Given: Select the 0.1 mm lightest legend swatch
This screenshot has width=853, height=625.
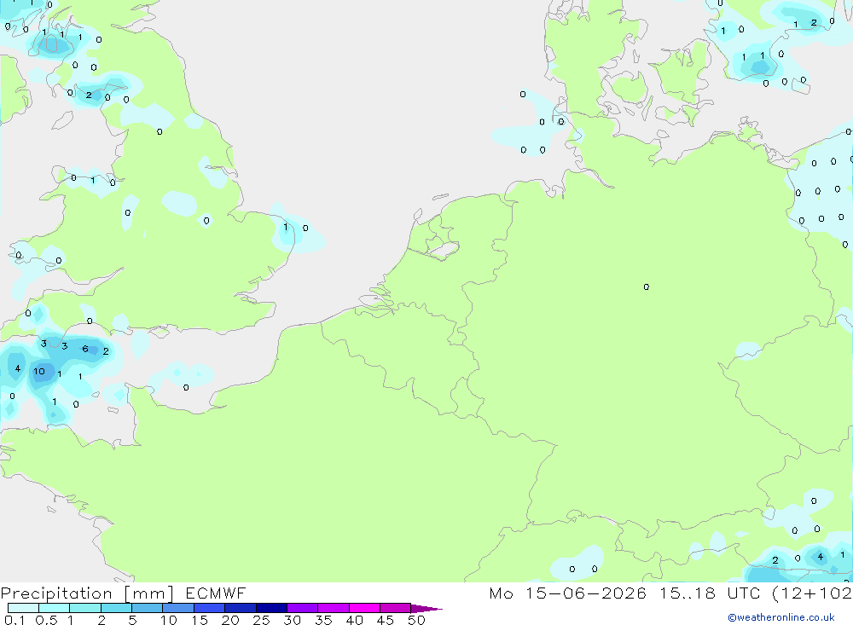Looking at the screenshot, I should 23,608.
